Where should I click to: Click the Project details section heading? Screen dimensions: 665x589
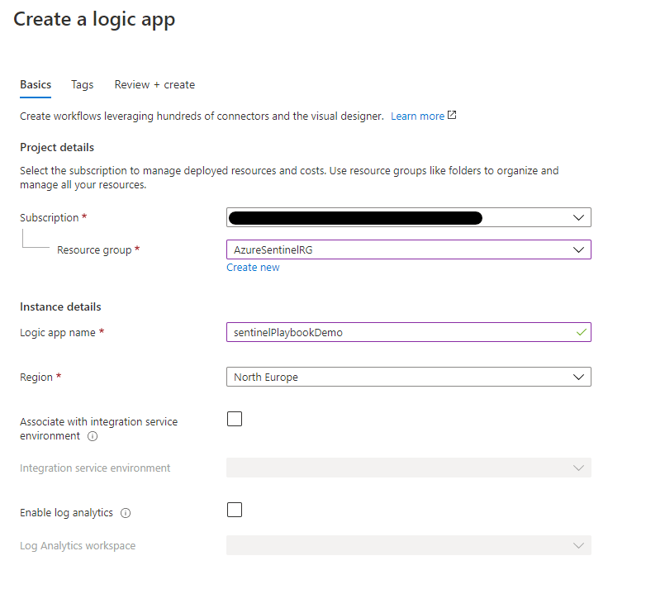point(57,147)
